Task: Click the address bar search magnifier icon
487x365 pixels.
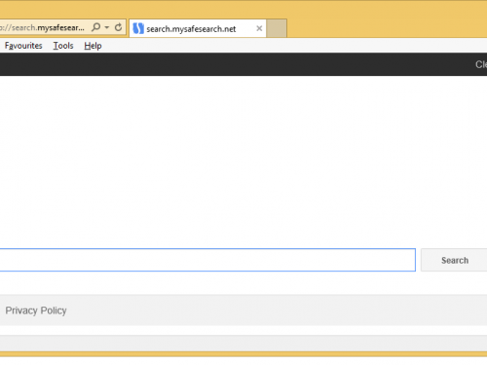Action: point(96,27)
